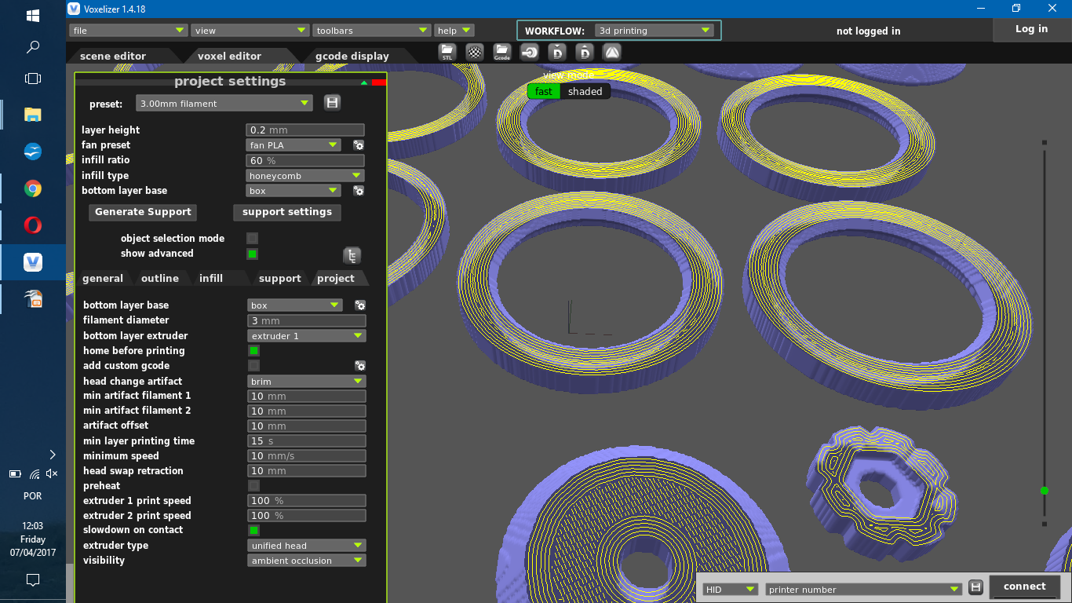Click the filament spool toolbar icon
1072x603 pixels.
click(530, 53)
